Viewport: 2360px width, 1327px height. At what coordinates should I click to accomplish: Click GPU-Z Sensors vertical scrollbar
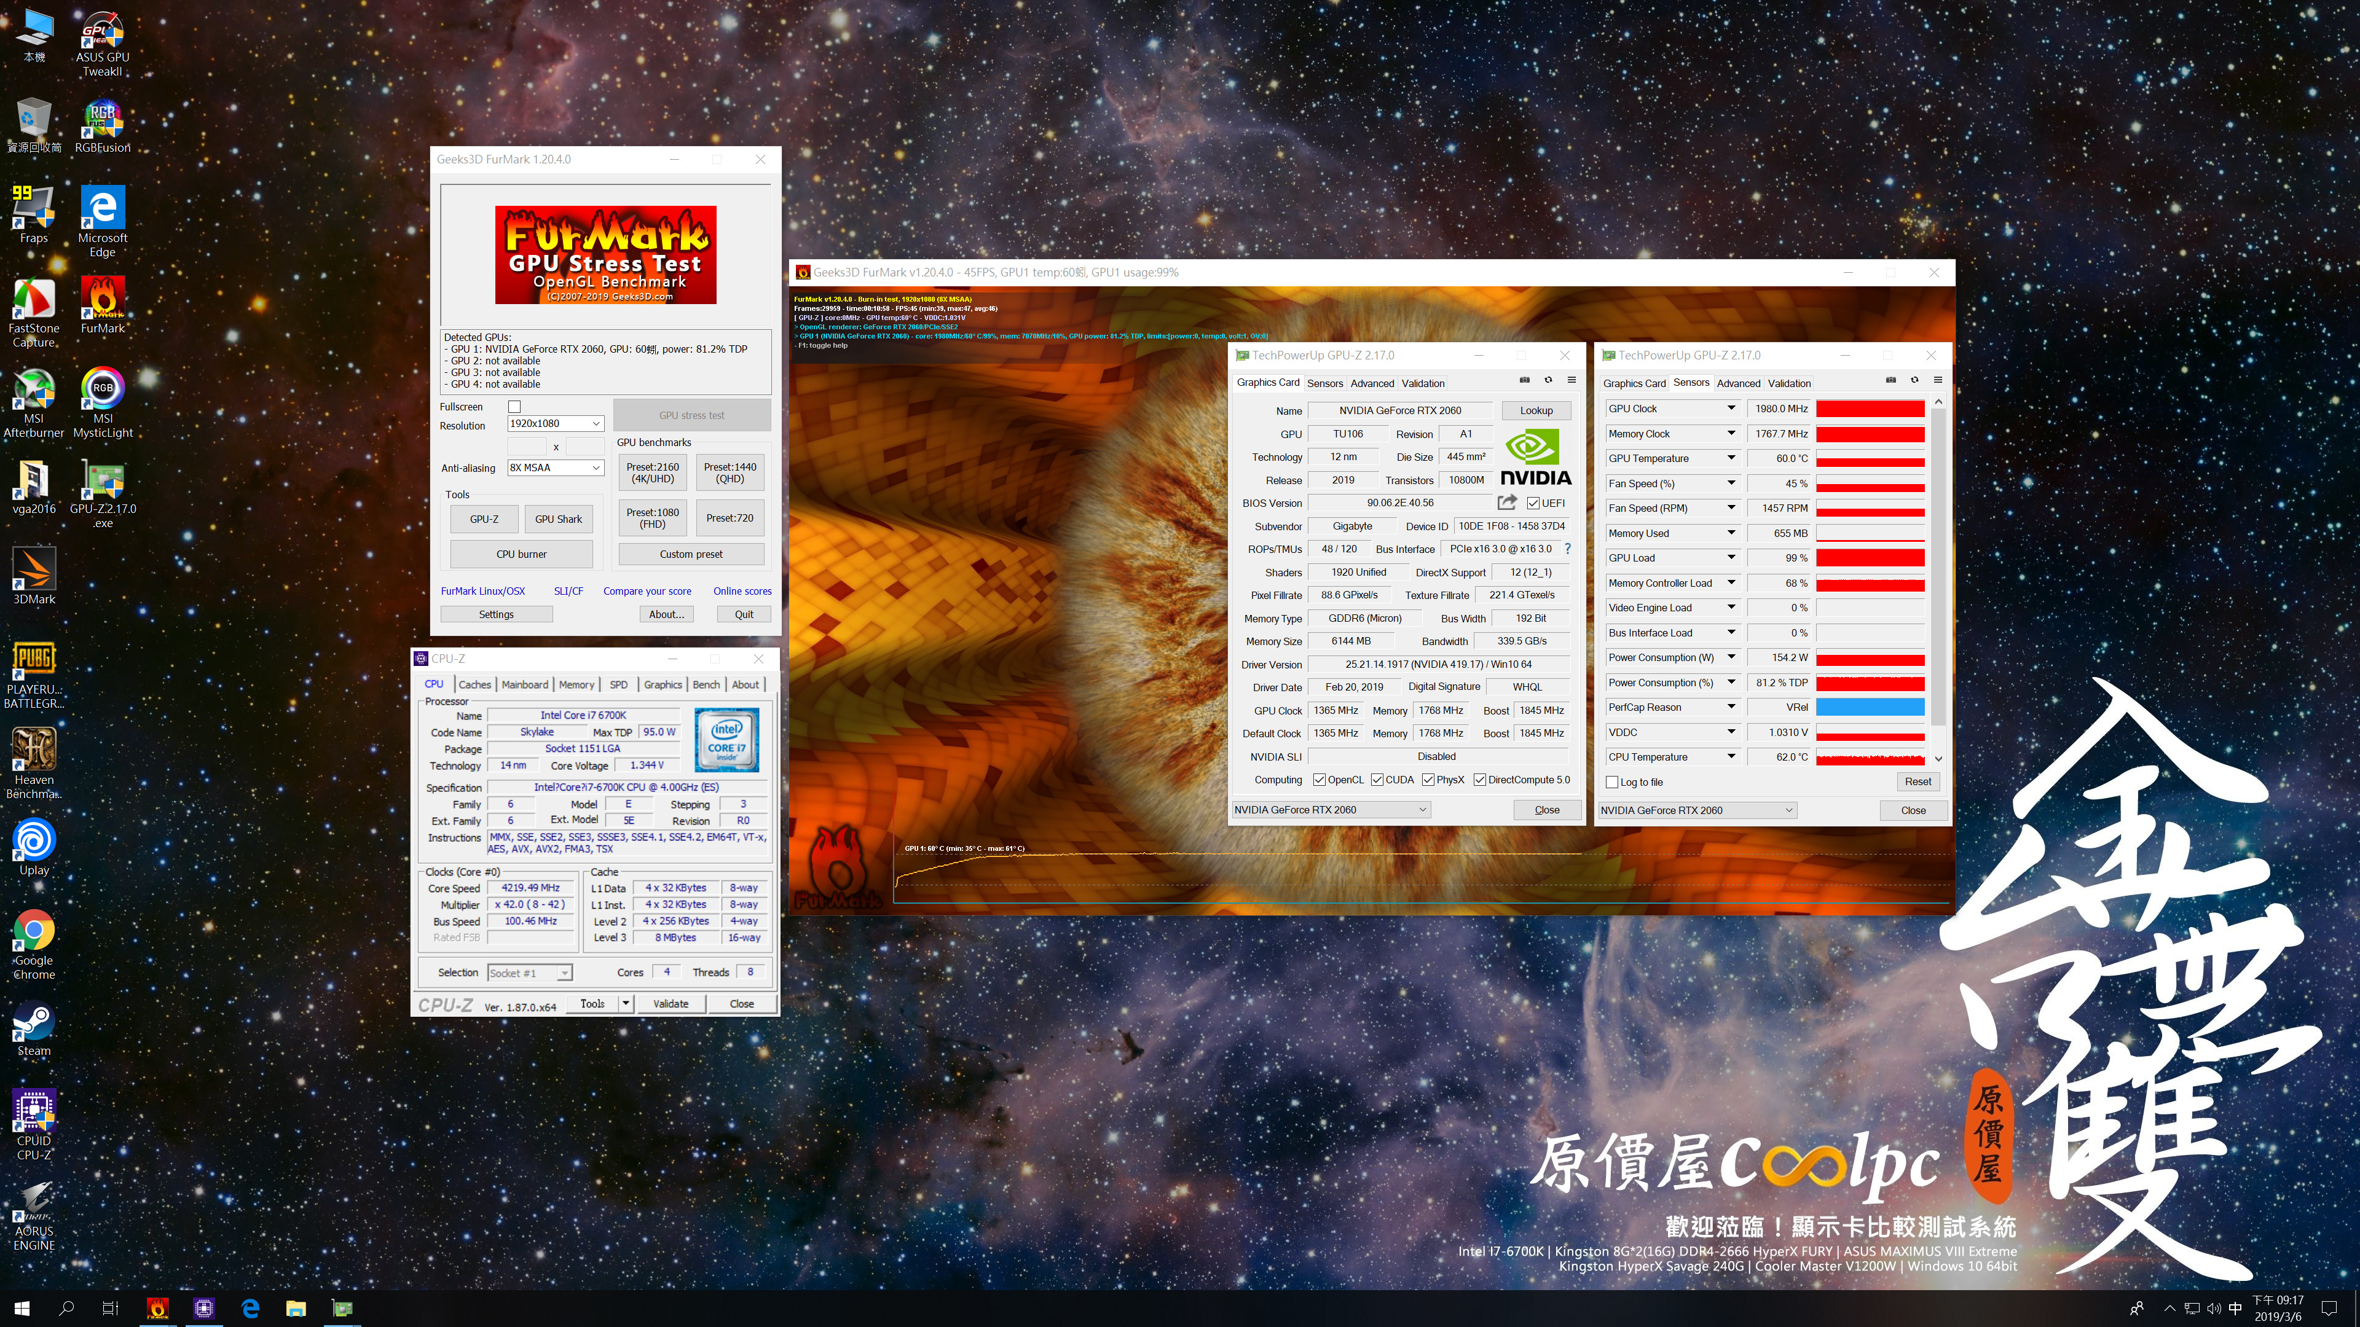pos(1938,580)
